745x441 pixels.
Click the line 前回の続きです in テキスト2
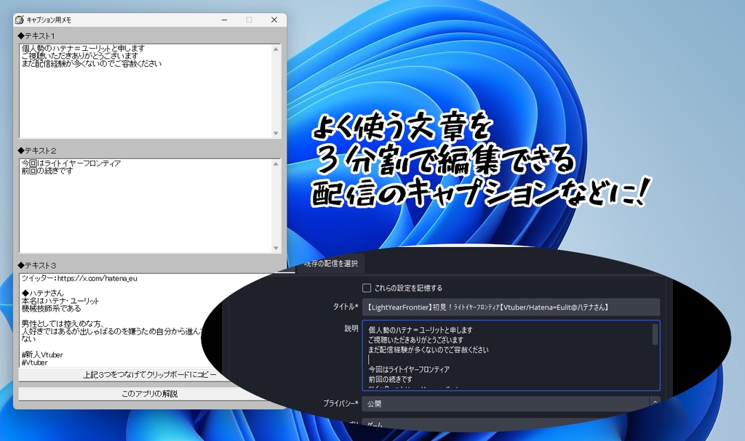[x=47, y=171]
